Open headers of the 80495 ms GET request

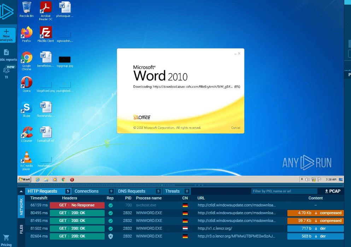(x=77, y=213)
